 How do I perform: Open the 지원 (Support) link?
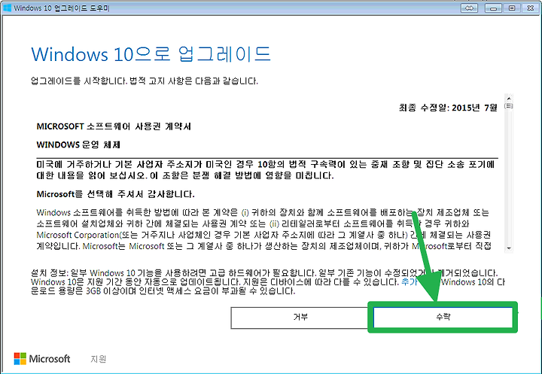tap(98, 359)
